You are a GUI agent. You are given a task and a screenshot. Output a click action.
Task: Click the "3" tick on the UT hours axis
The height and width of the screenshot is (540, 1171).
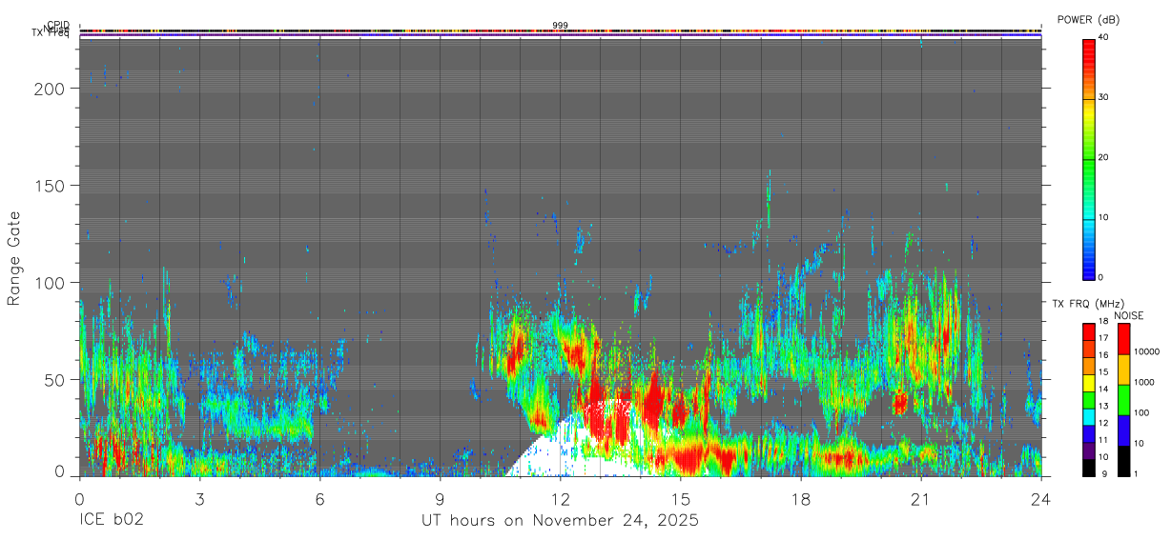pos(199,498)
